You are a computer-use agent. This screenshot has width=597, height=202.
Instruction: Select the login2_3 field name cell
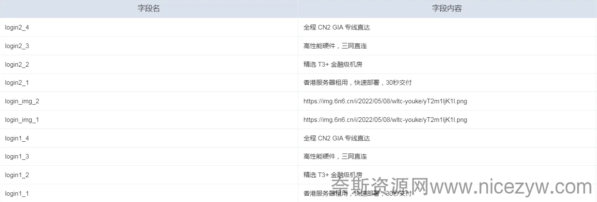tap(149, 46)
